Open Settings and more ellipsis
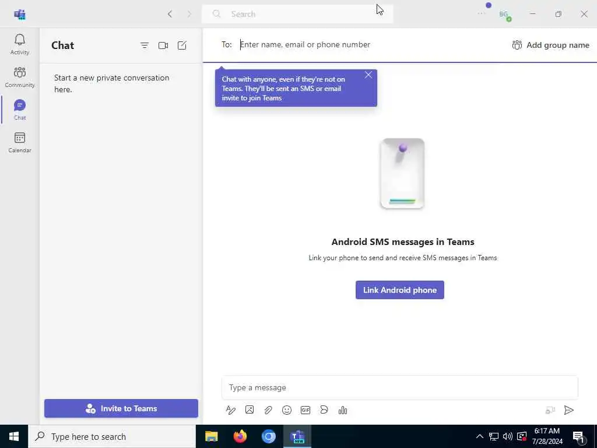The width and height of the screenshot is (597, 448). pos(481,14)
